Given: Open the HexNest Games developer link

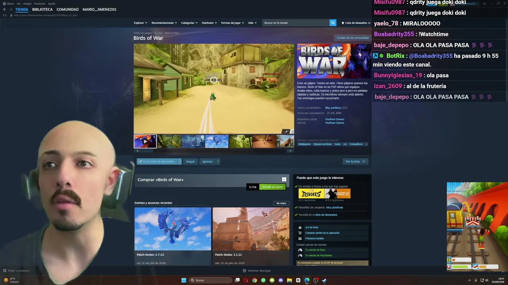Looking at the screenshot, I should tap(335, 119).
